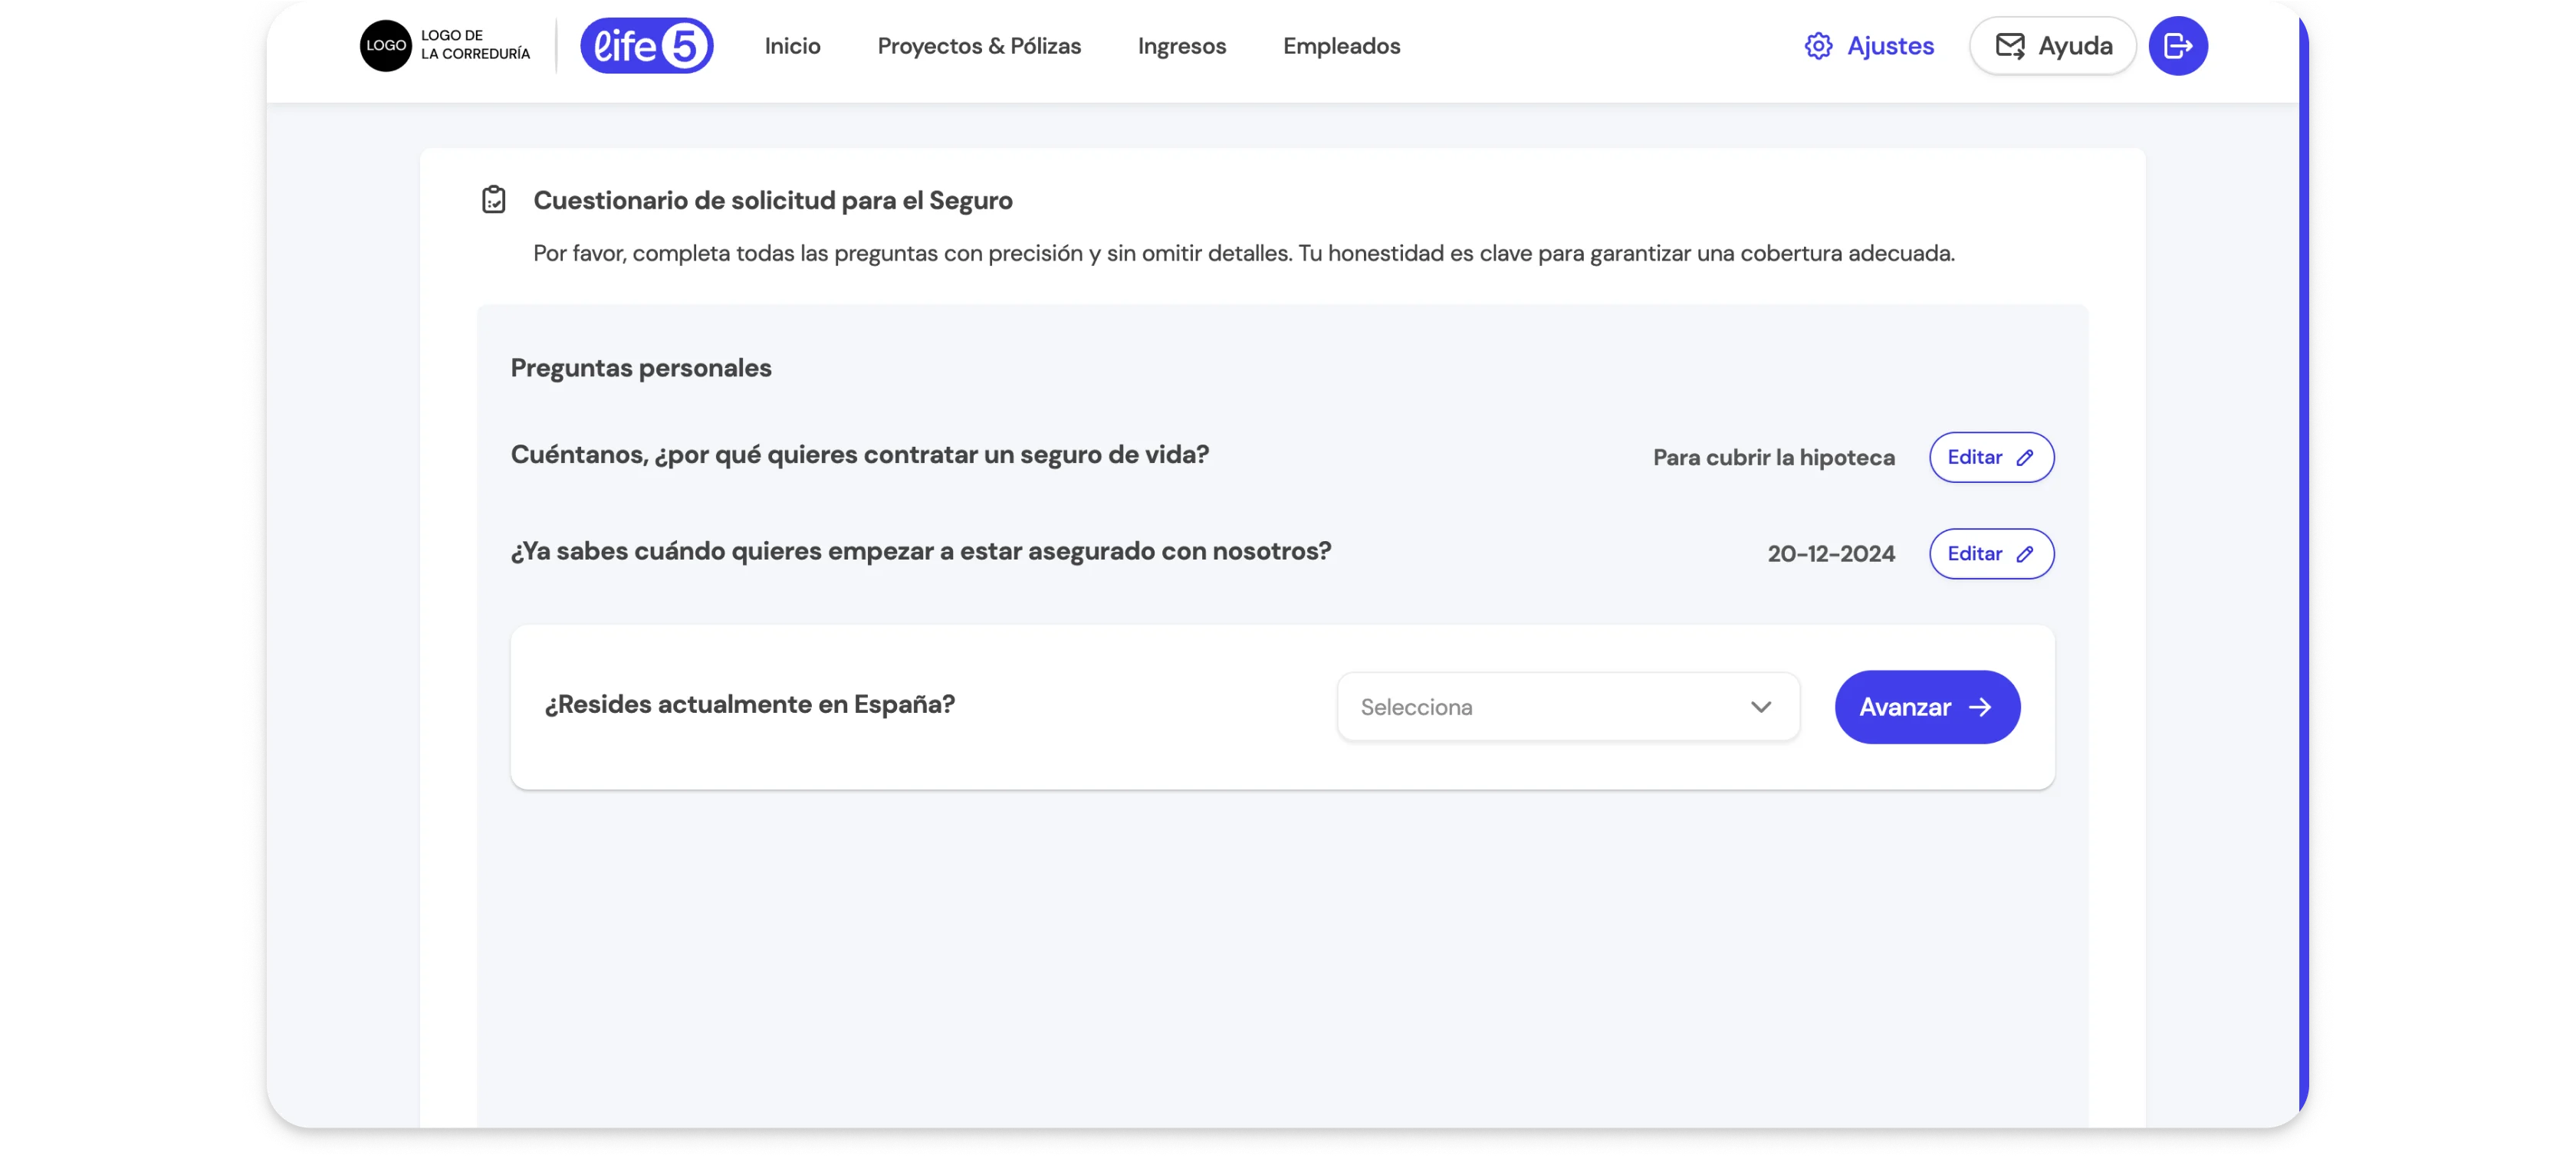This screenshot has width=2576, height=1162.
Task: Edit the start date 20-12-2024 answer
Action: click(1991, 554)
